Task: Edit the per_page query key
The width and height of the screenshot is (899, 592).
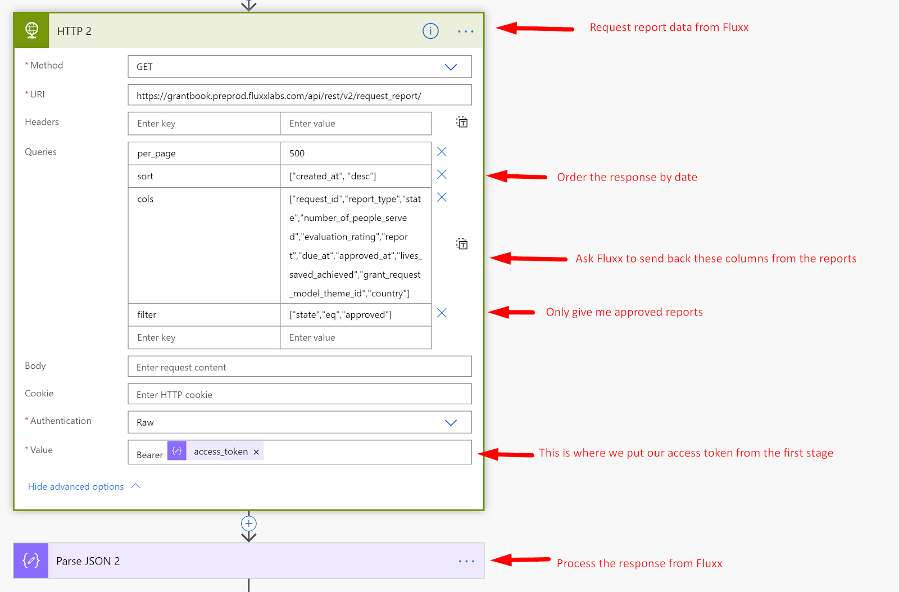Action: tap(204, 153)
